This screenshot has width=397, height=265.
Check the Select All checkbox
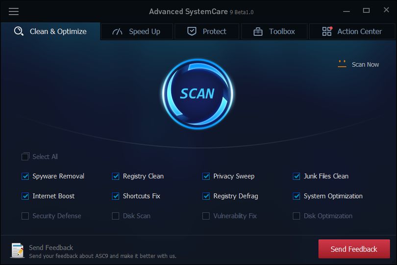[25, 157]
